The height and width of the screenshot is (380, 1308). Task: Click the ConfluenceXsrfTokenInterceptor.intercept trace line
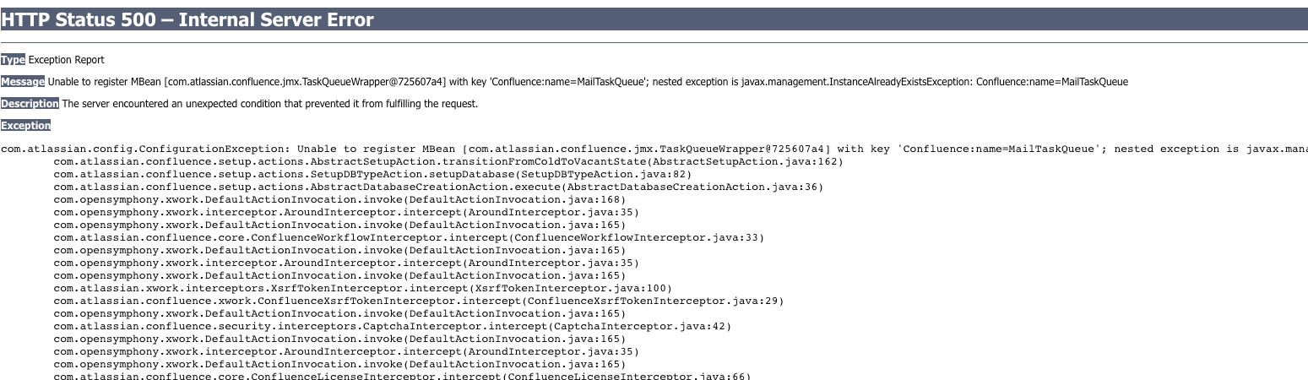[419, 301]
